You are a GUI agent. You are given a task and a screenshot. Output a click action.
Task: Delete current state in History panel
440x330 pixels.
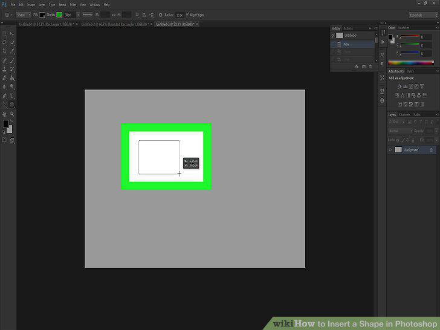[370, 66]
